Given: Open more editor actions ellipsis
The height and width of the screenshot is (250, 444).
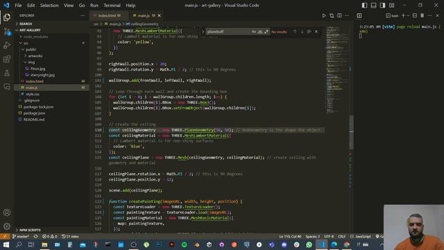Looking at the screenshot, I should click(347, 15).
